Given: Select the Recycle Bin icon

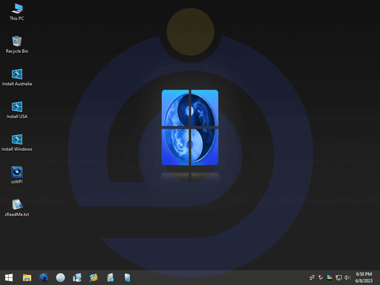Looking at the screenshot, I should pyautogui.click(x=17, y=41).
